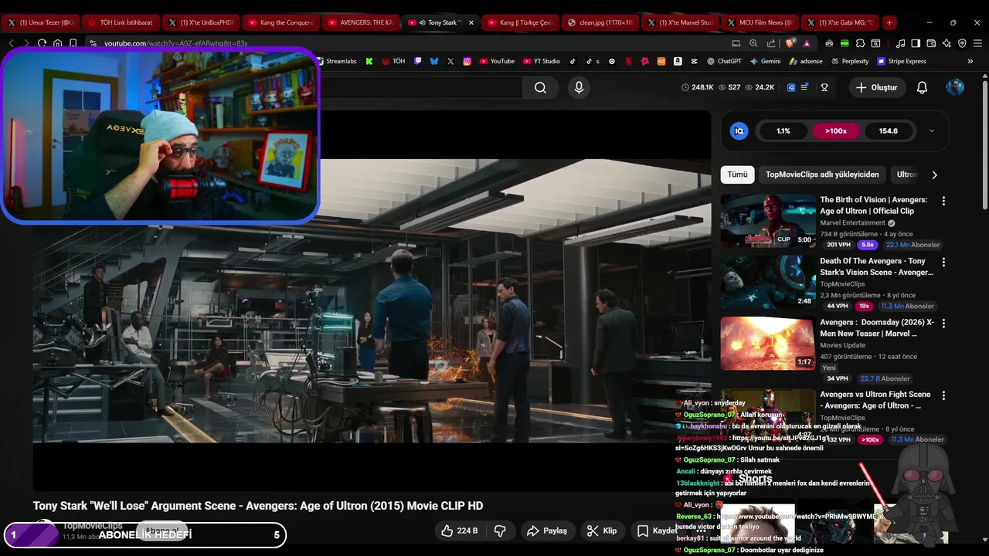Image resolution: width=989 pixels, height=556 pixels.
Task: Click the 1.1% vidIQ metric pill
Action: [x=783, y=131]
